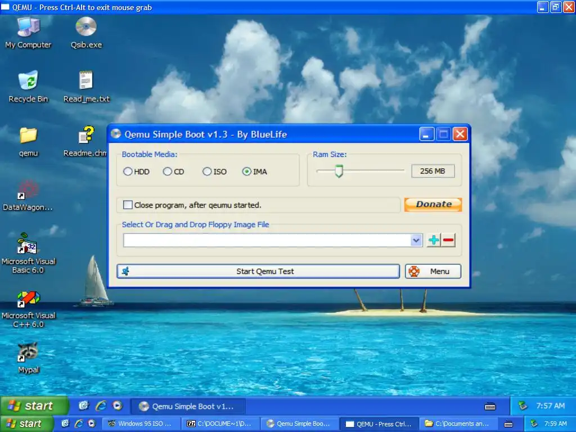
Task: Click the tray icon beside 7:57 AM
Action: (x=523, y=406)
